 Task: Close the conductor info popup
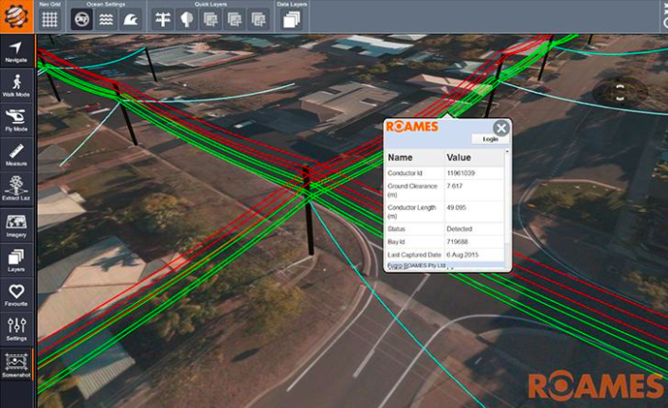(x=501, y=128)
